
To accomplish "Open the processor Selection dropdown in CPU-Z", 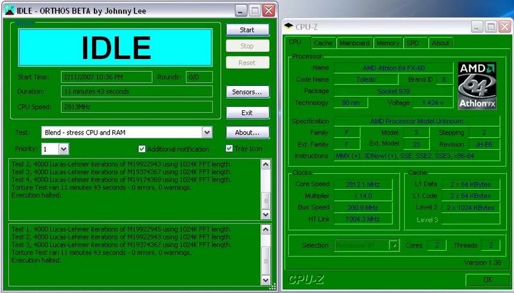I will point(394,246).
